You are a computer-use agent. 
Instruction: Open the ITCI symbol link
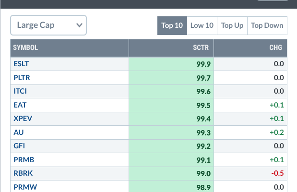tap(20, 91)
